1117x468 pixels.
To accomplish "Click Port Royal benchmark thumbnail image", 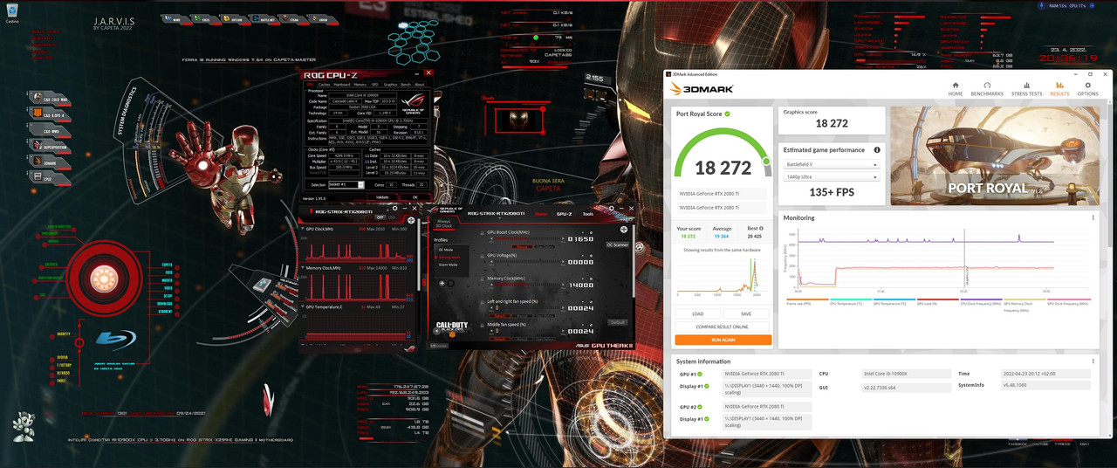I will (995, 155).
